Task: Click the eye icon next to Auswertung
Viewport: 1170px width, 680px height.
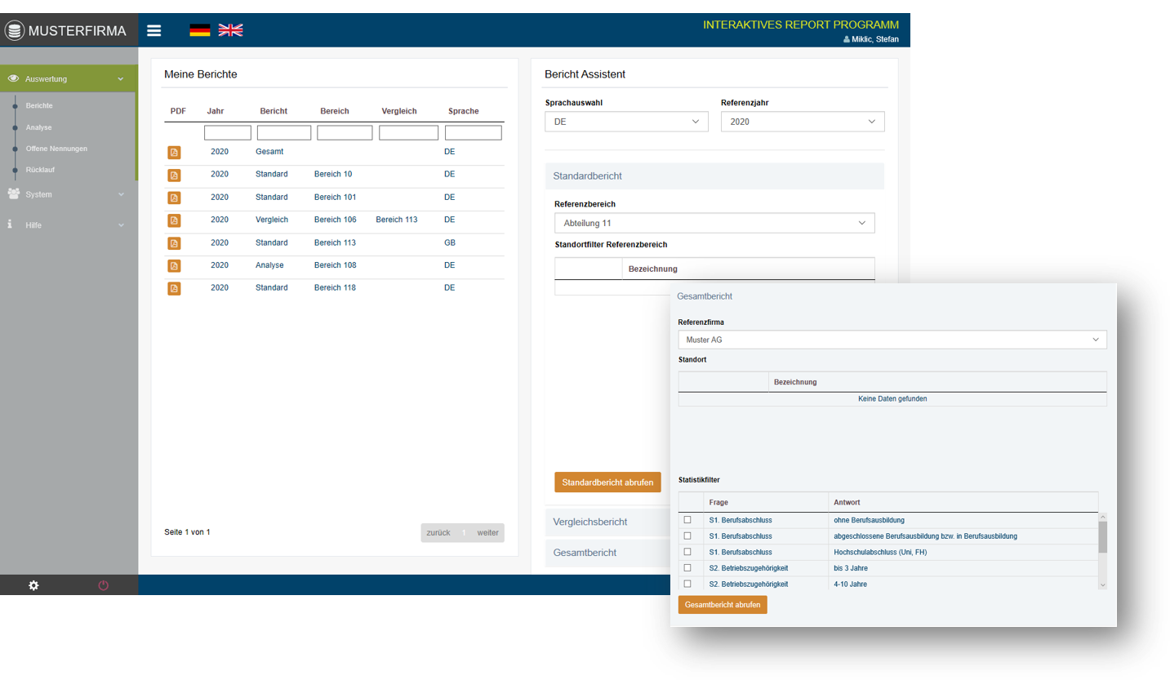Action: click(13, 78)
